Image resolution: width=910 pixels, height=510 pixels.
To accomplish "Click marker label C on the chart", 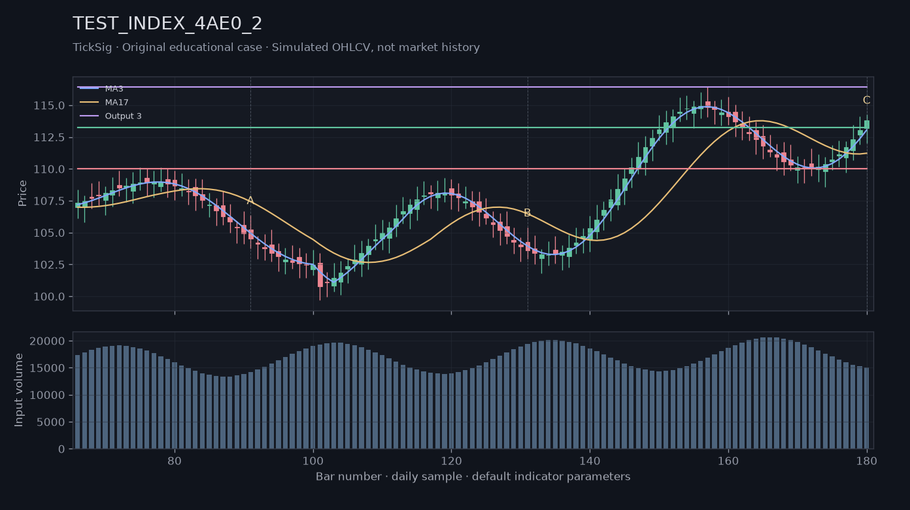I will click(866, 100).
